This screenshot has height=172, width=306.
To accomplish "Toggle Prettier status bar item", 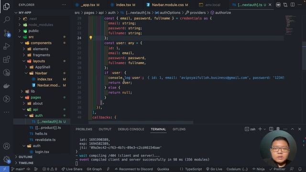I will (x=277, y=169).
